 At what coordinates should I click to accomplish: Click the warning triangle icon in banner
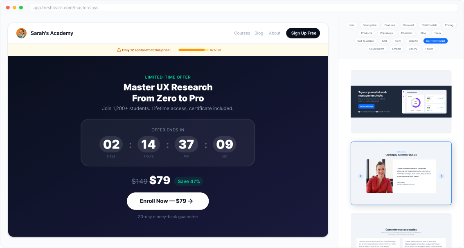coord(119,50)
